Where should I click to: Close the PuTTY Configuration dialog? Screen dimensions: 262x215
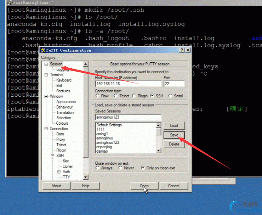[x=188, y=50]
